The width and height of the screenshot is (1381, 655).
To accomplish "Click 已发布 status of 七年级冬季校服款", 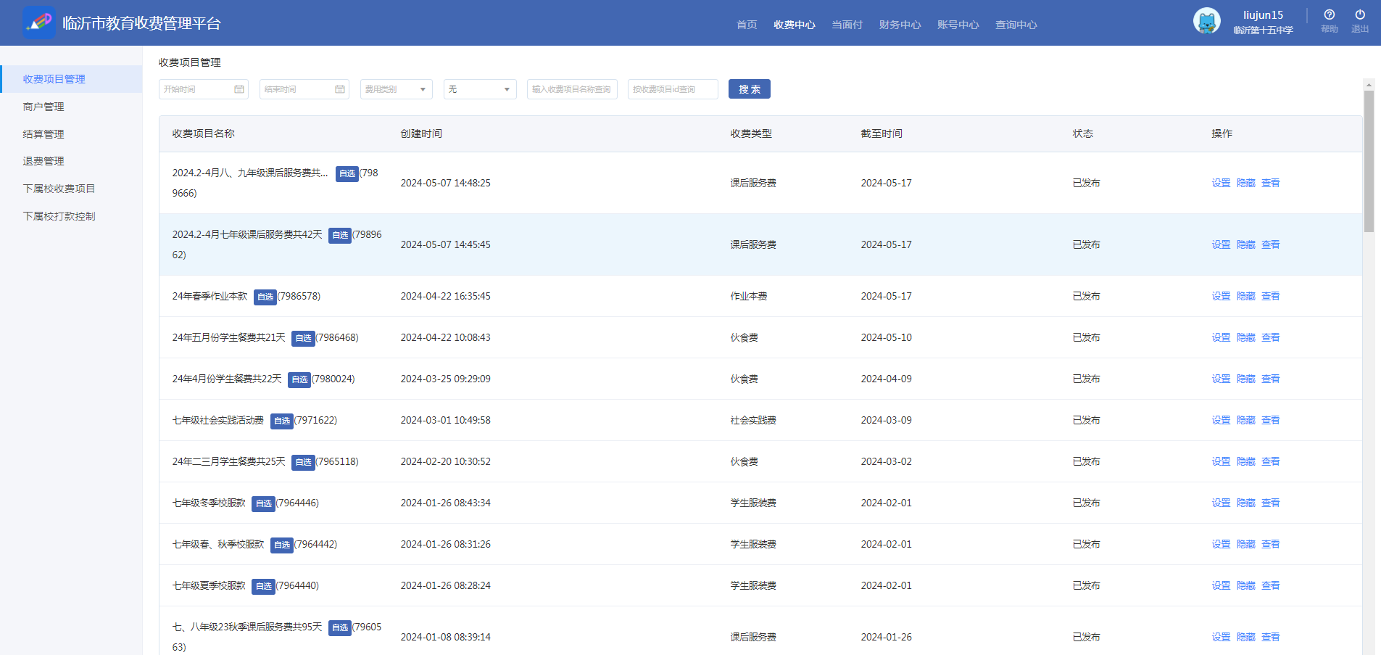I will pos(1086,503).
